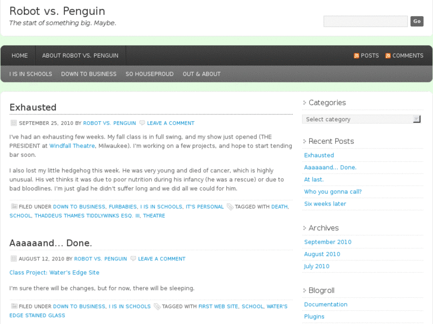
Task: Click author Robot vs. Penguin on August 12 post
Action: tap(101, 259)
